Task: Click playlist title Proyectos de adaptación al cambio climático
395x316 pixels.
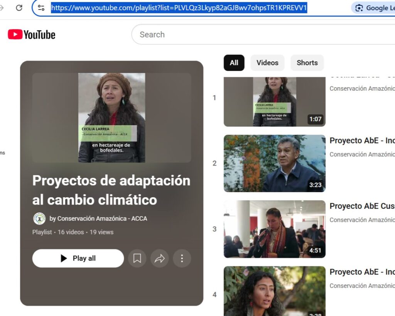Action: click(111, 190)
